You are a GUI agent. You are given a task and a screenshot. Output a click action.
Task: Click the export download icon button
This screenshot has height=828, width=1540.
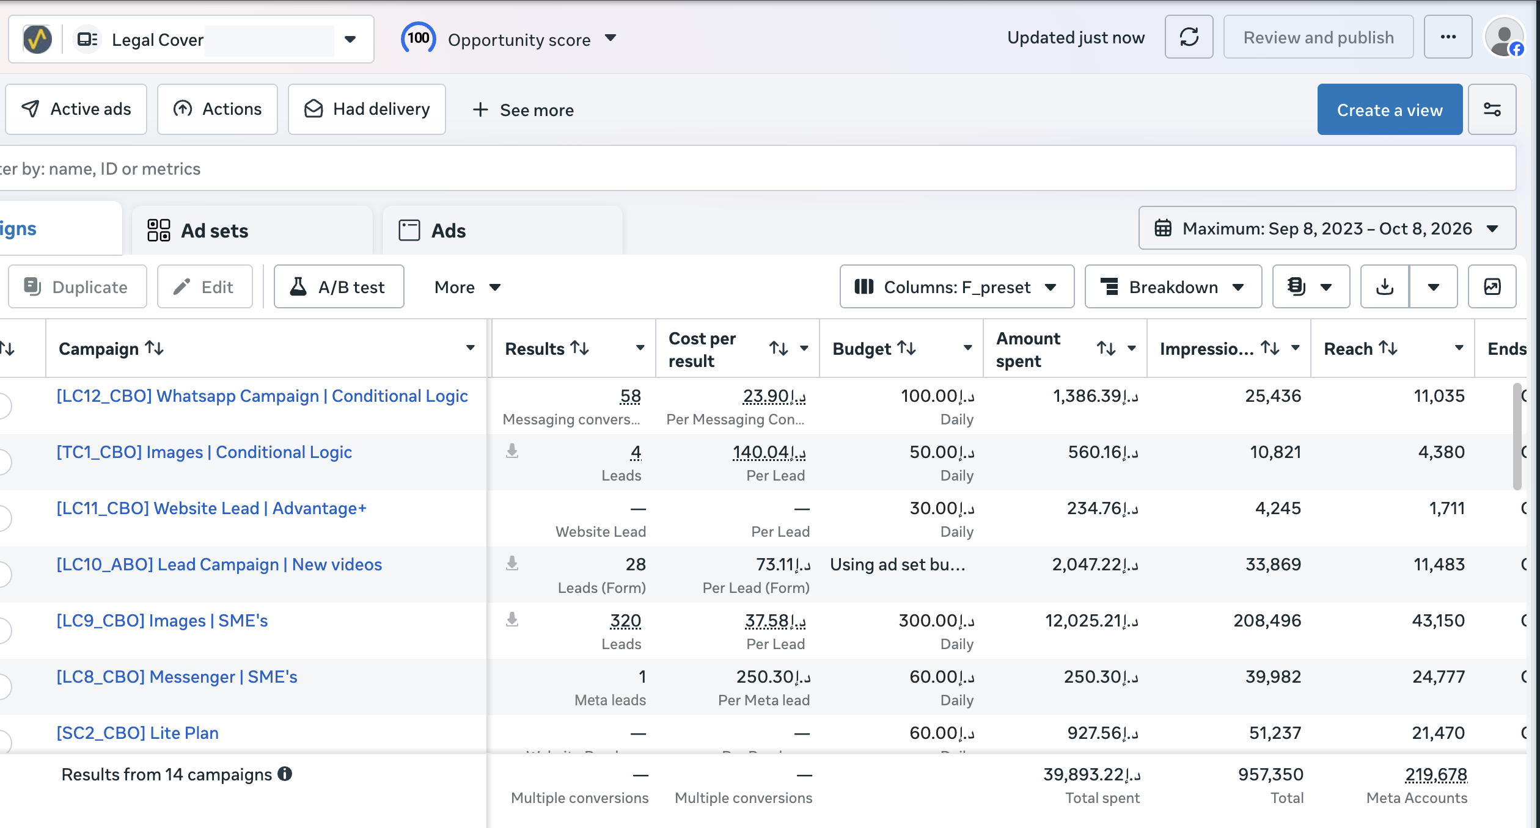(1385, 286)
